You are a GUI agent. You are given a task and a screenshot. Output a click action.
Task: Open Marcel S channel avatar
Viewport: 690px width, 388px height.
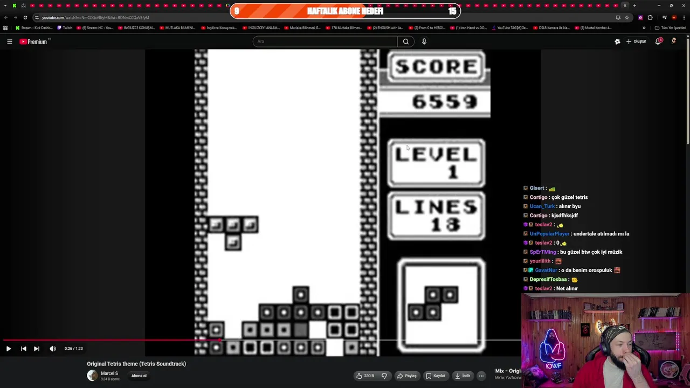tap(92, 376)
